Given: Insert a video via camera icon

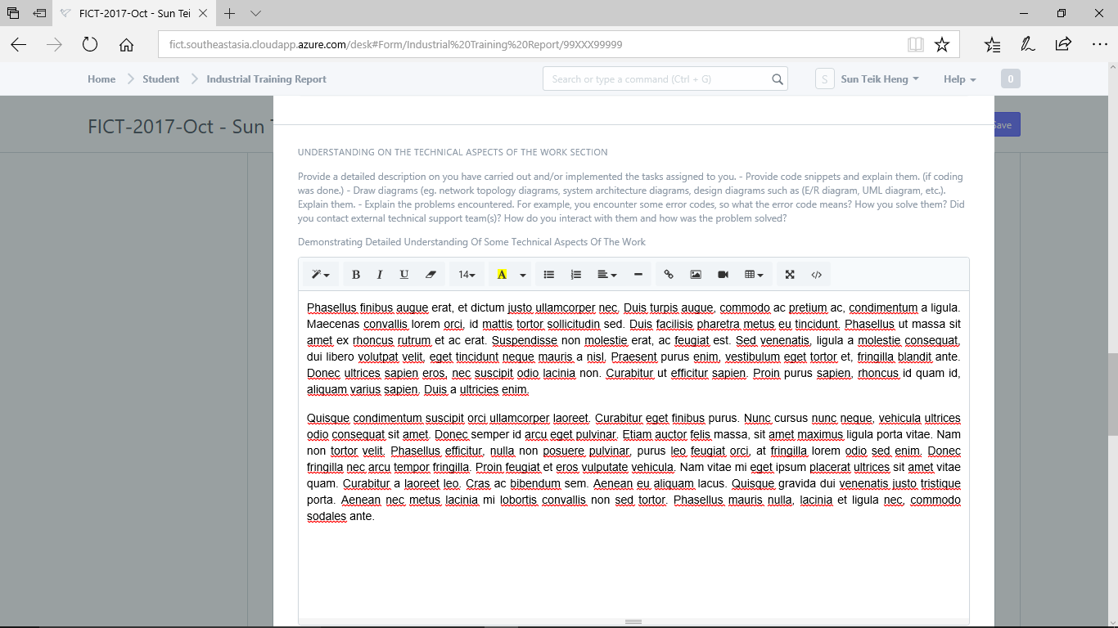Looking at the screenshot, I should point(723,275).
